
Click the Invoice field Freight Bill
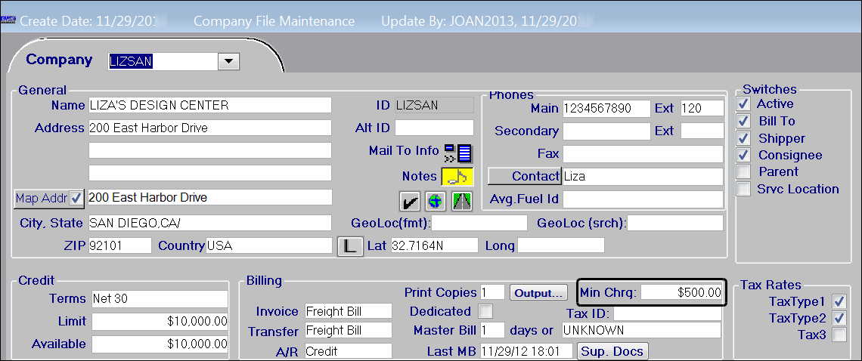(349, 311)
